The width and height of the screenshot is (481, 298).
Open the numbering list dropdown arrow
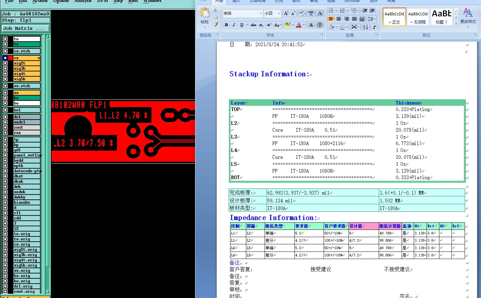(x=348, y=11)
